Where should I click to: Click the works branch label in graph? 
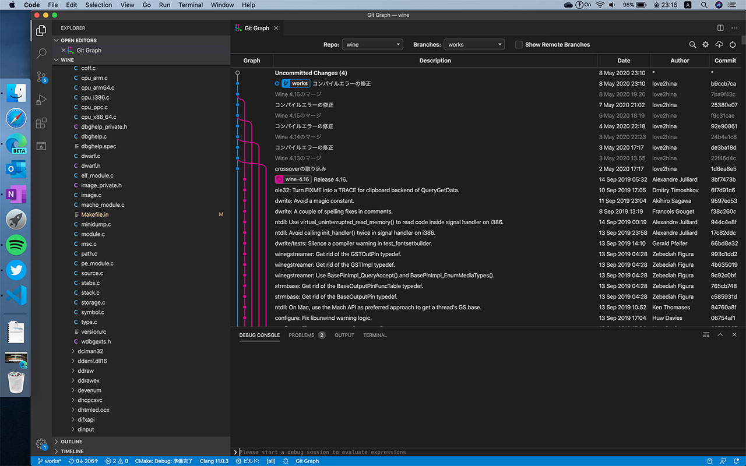295,83
